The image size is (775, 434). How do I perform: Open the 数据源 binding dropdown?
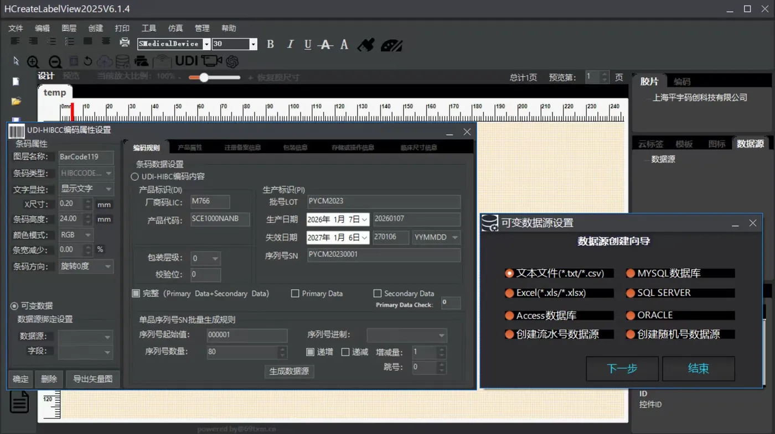pos(86,337)
